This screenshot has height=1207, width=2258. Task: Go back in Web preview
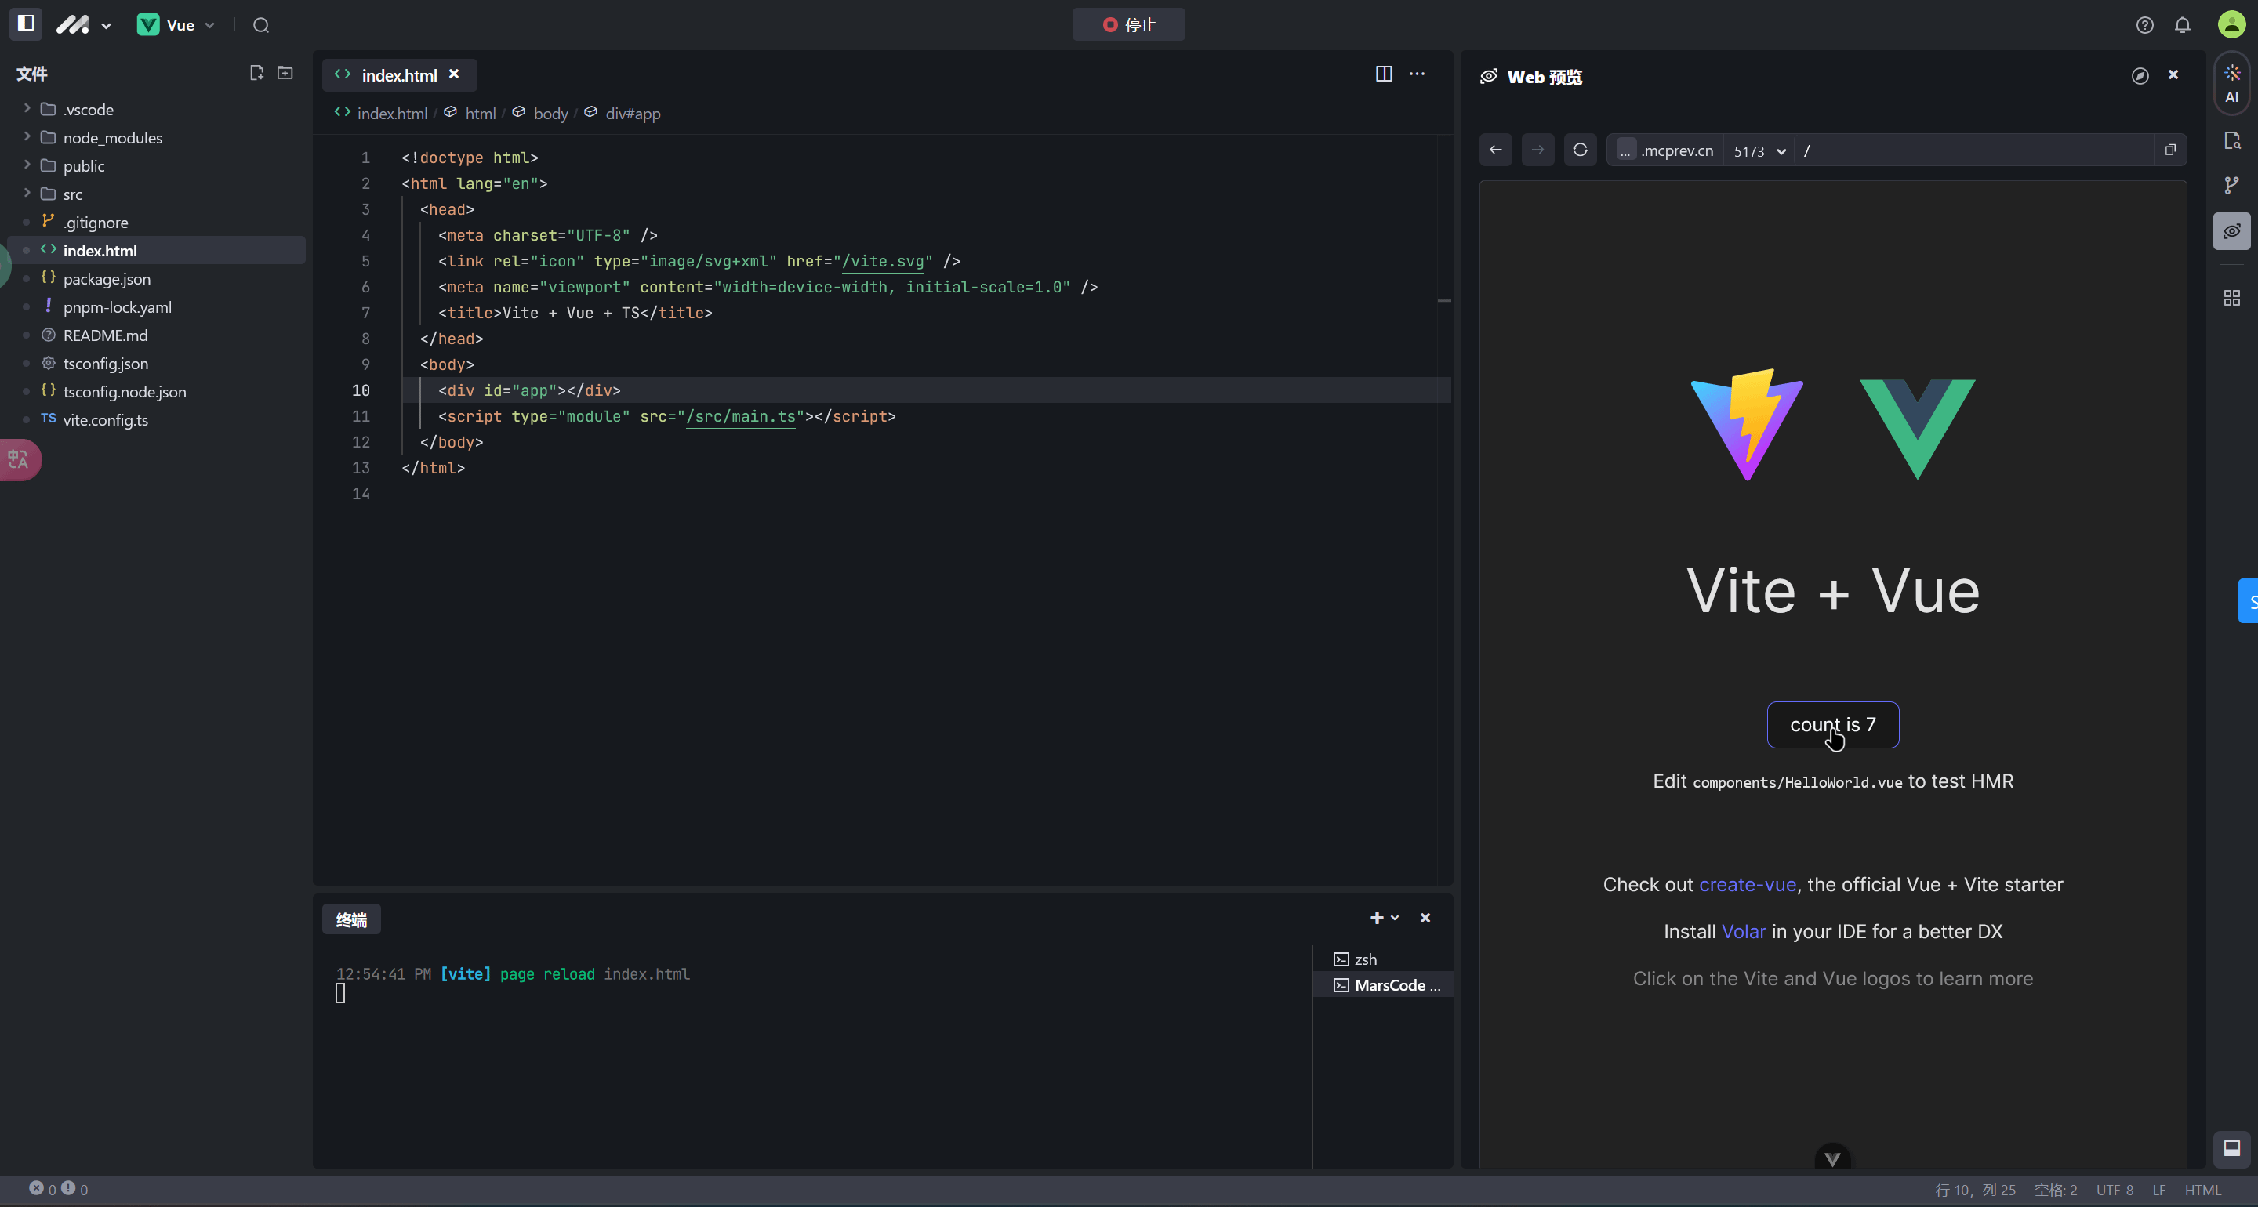pyautogui.click(x=1495, y=150)
